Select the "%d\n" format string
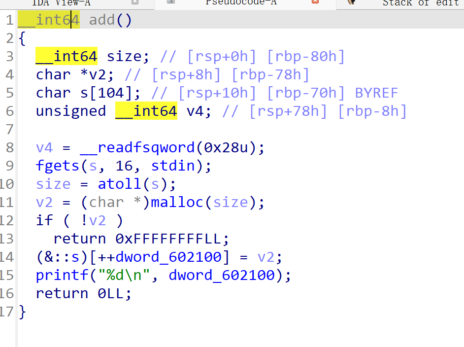The height and width of the screenshot is (347, 464). (124, 276)
